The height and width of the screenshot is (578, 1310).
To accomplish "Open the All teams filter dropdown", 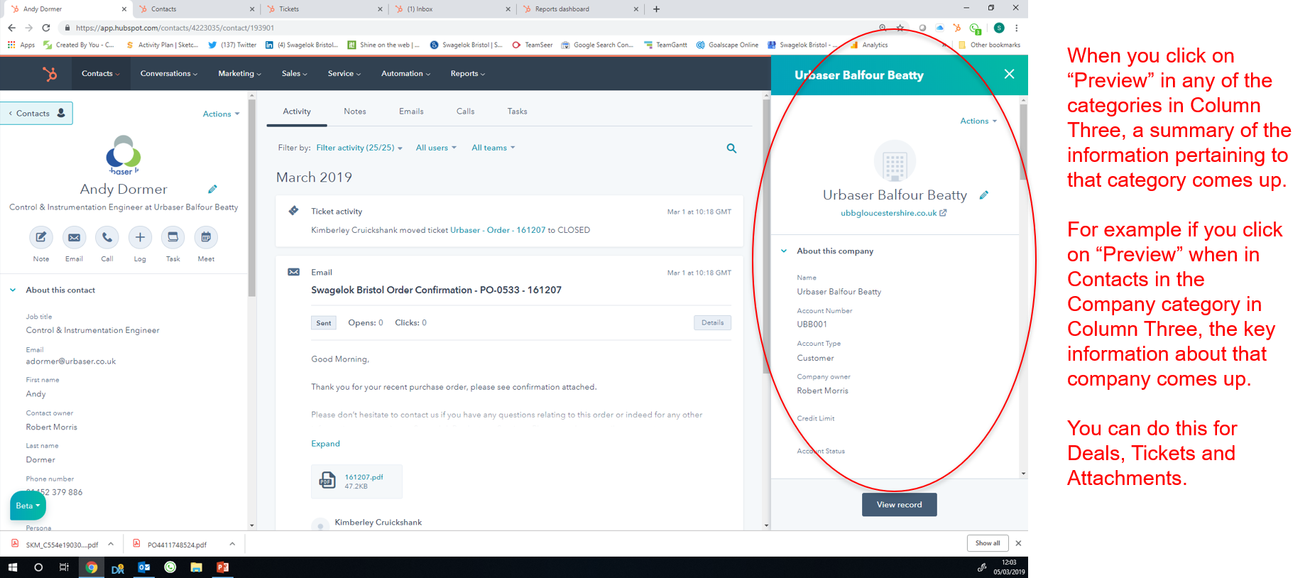I will point(493,148).
